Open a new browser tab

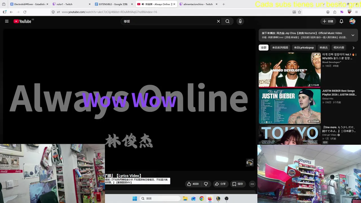click(224, 4)
